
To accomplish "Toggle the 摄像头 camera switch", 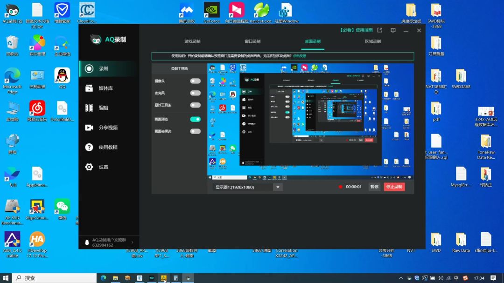I will (195, 81).
